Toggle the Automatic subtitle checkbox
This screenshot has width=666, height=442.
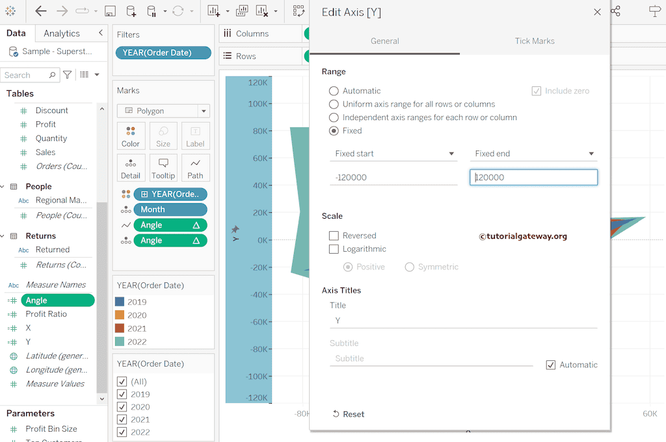(x=550, y=365)
